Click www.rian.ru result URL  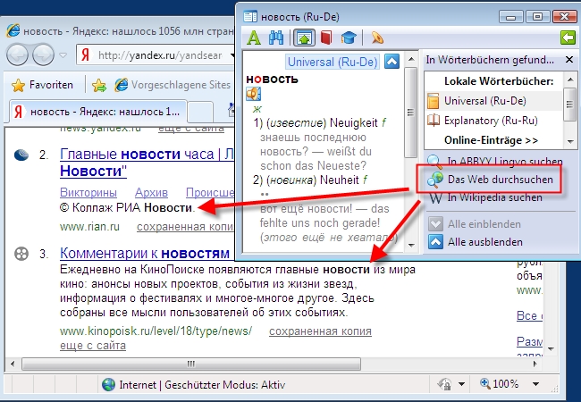89,227
